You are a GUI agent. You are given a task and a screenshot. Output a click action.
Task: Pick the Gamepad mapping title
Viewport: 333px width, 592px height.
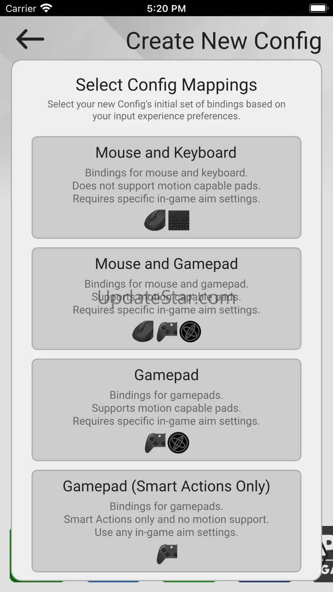[x=166, y=375]
